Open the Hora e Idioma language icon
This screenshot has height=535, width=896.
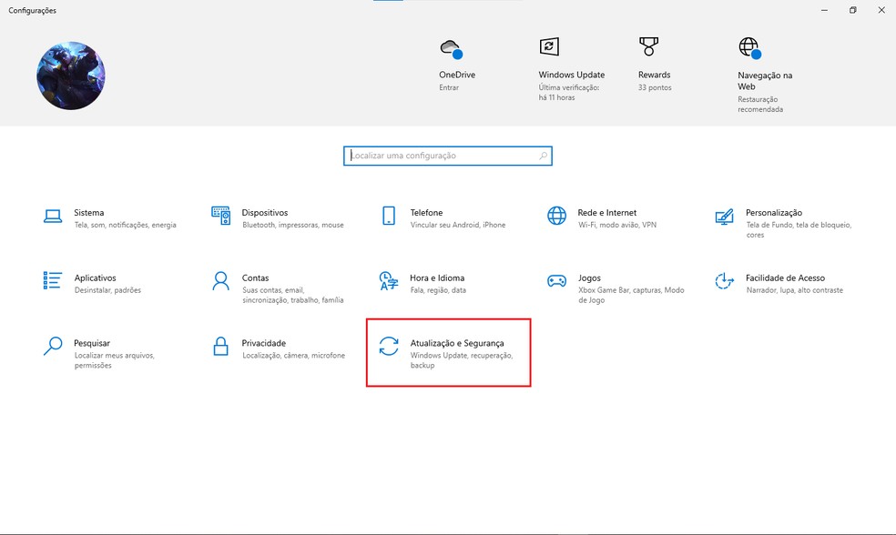[389, 281]
